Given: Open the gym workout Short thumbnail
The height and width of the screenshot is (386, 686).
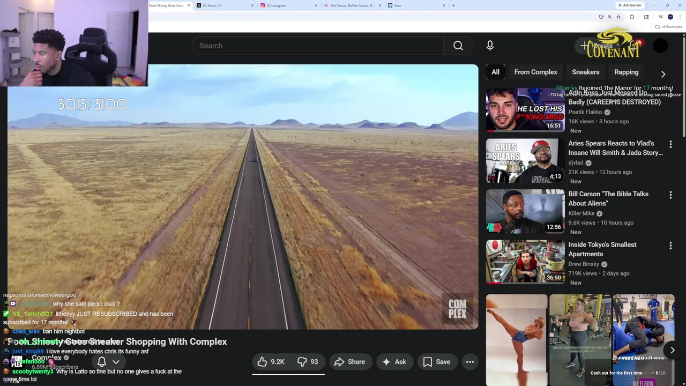Looking at the screenshot, I should 580,340.
